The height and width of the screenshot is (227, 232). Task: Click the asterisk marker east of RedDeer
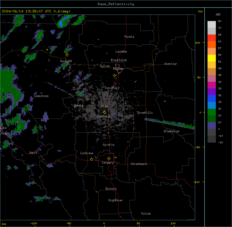coord(135,82)
